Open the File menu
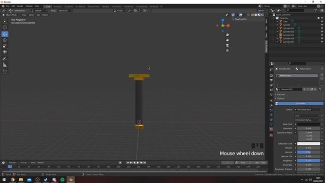Viewport: 325px width, 183px height. 8,6
